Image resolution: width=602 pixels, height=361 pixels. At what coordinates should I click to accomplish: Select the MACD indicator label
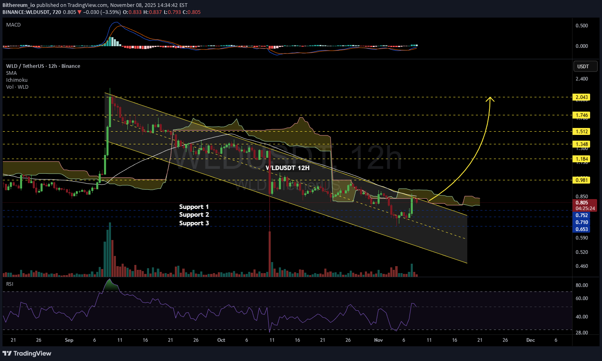click(x=14, y=25)
